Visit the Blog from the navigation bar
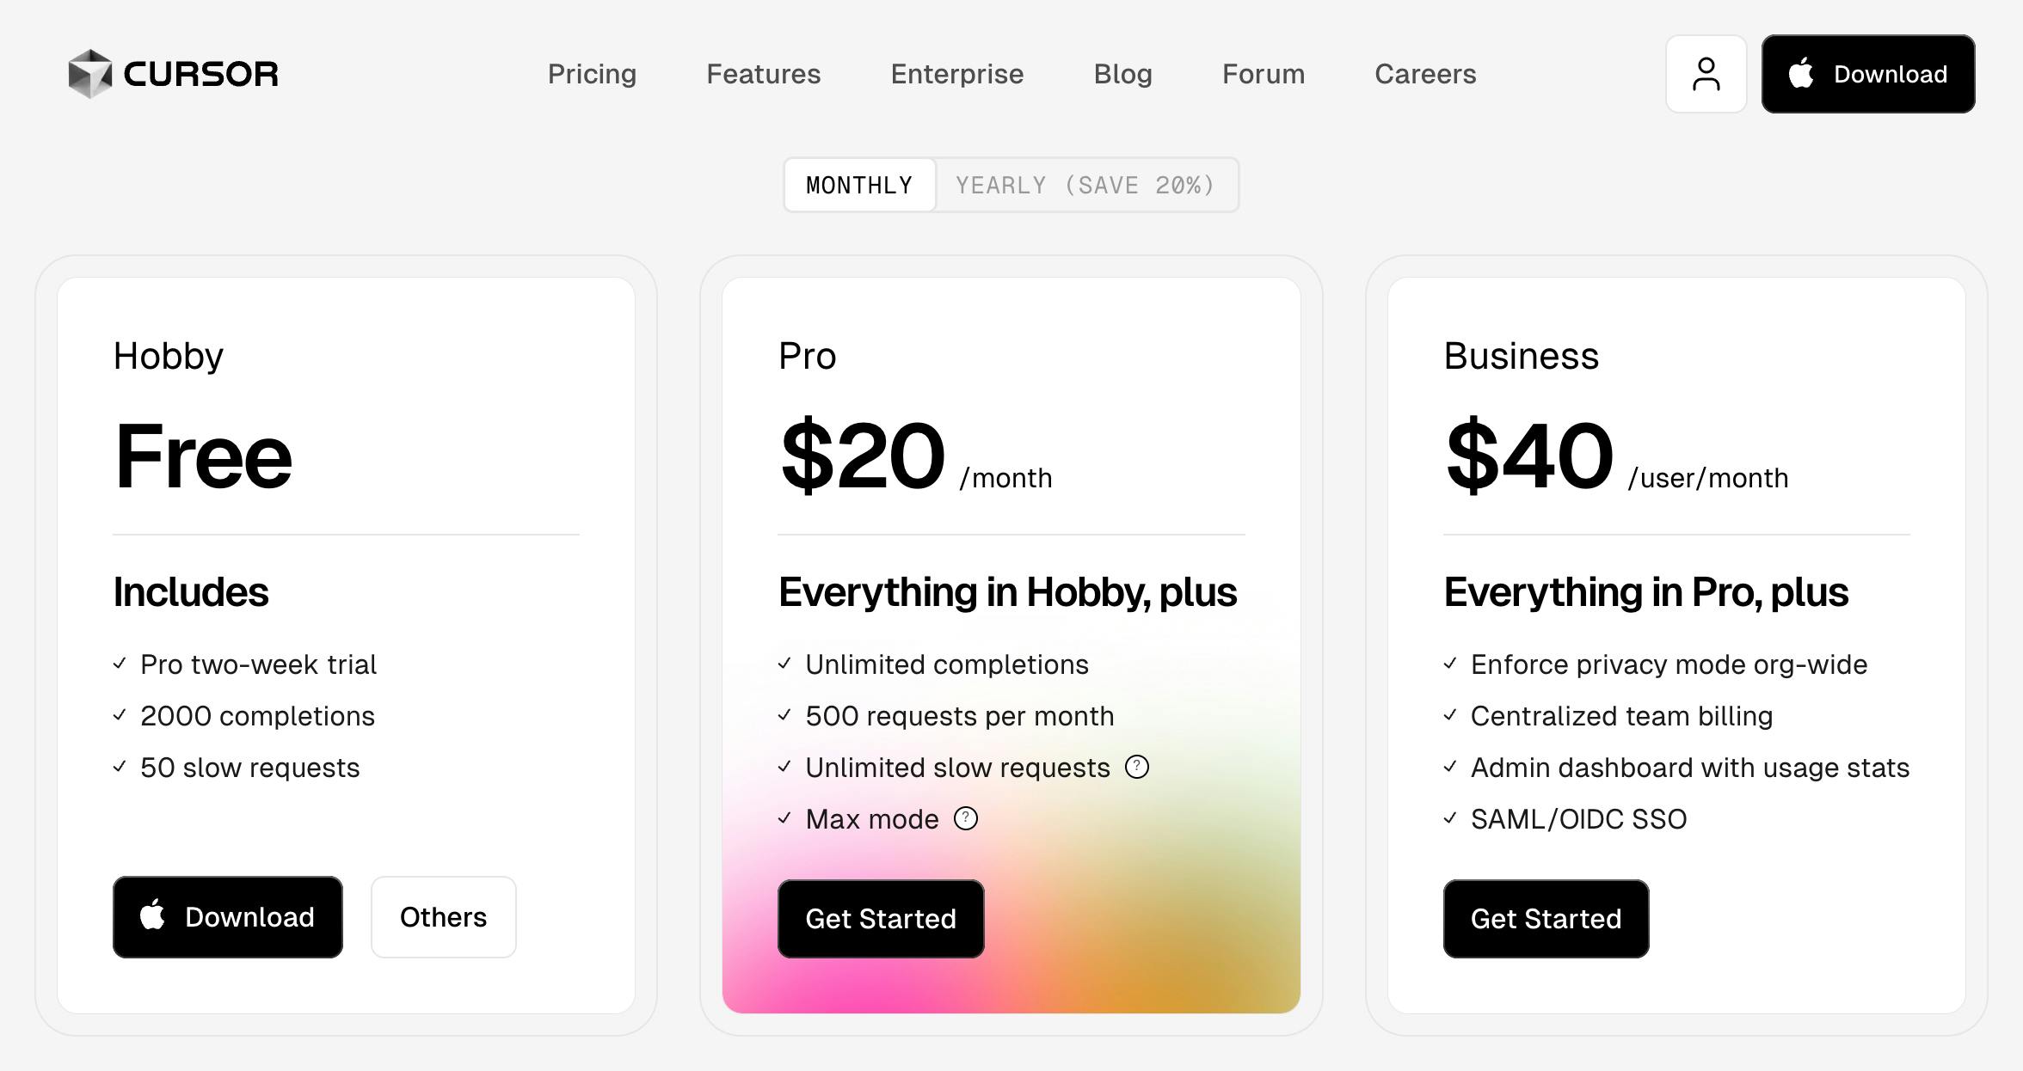2023x1071 pixels. pyautogui.click(x=1122, y=74)
